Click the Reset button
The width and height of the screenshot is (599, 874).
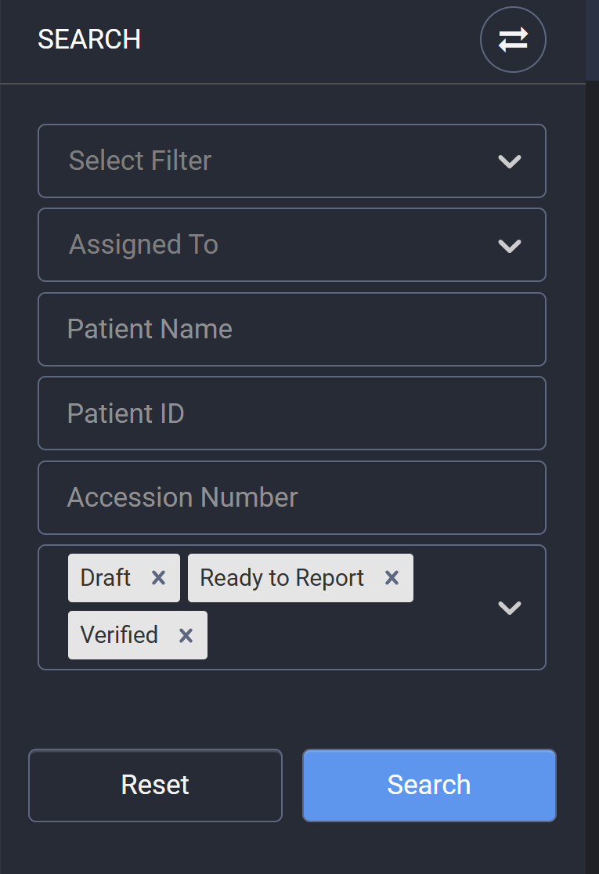[x=156, y=786]
